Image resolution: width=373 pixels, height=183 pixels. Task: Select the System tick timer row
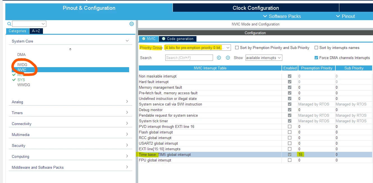[x=255, y=121]
